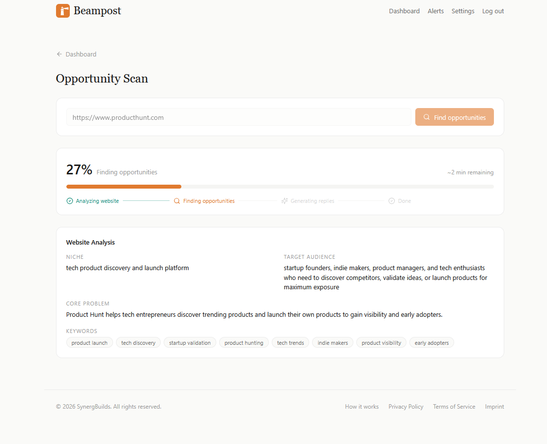Click the sparkle icon on Generating replies step

pyautogui.click(x=284, y=201)
